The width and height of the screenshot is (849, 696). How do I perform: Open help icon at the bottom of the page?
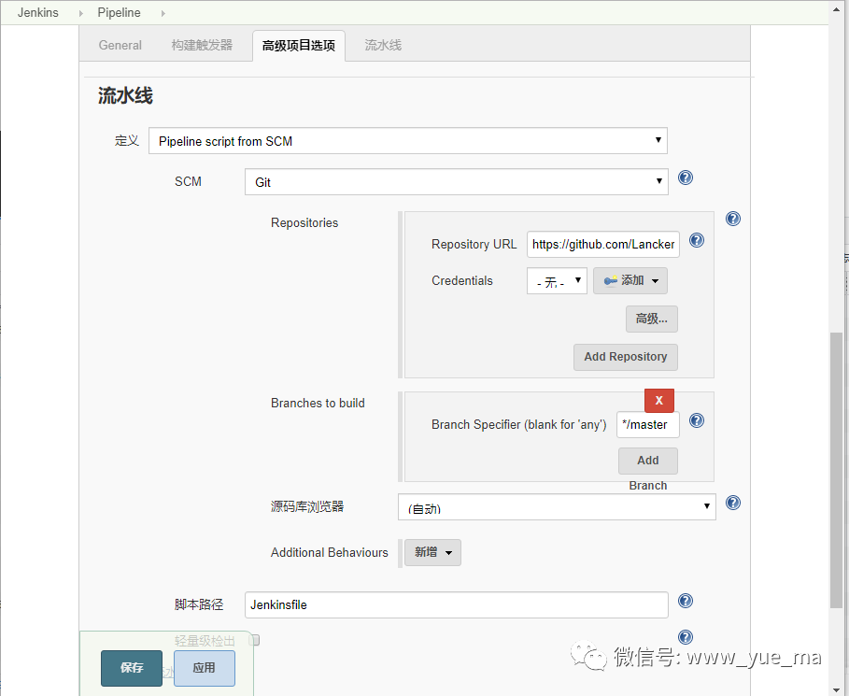click(685, 636)
